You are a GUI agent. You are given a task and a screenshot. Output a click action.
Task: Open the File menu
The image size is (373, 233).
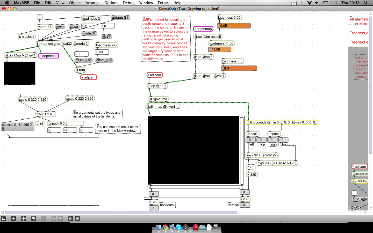pyautogui.click(x=37, y=3)
